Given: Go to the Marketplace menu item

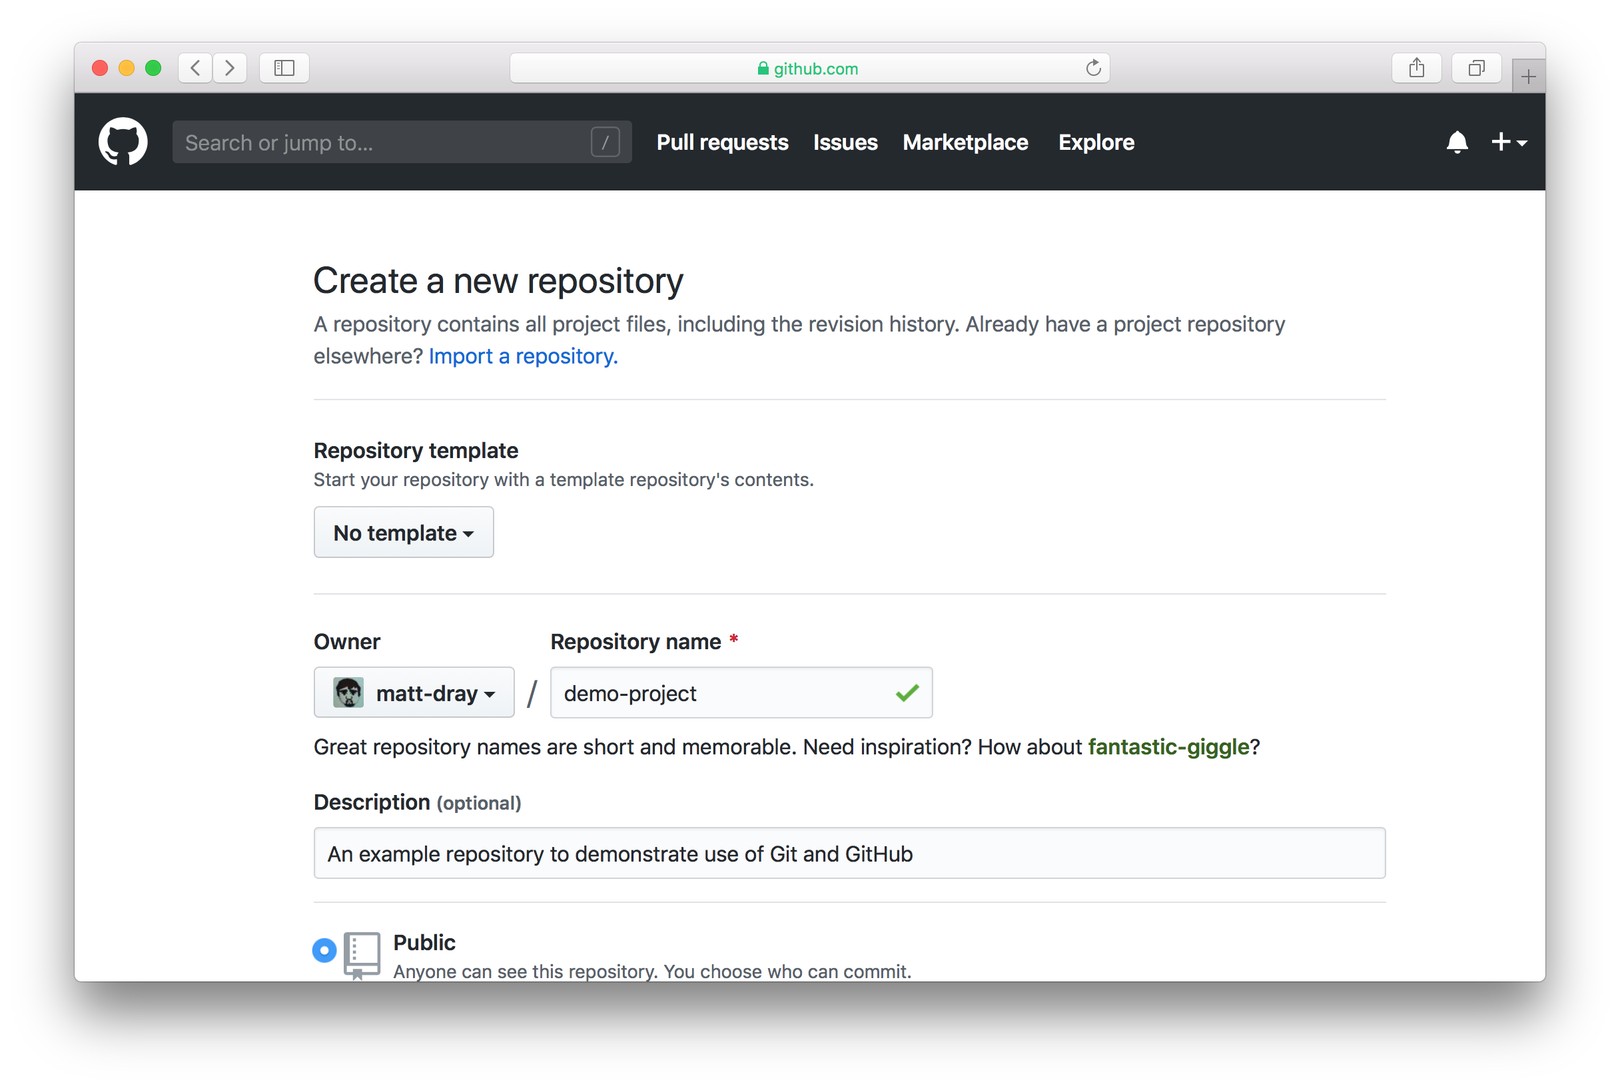Looking at the screenshot, I should [965, 142].
